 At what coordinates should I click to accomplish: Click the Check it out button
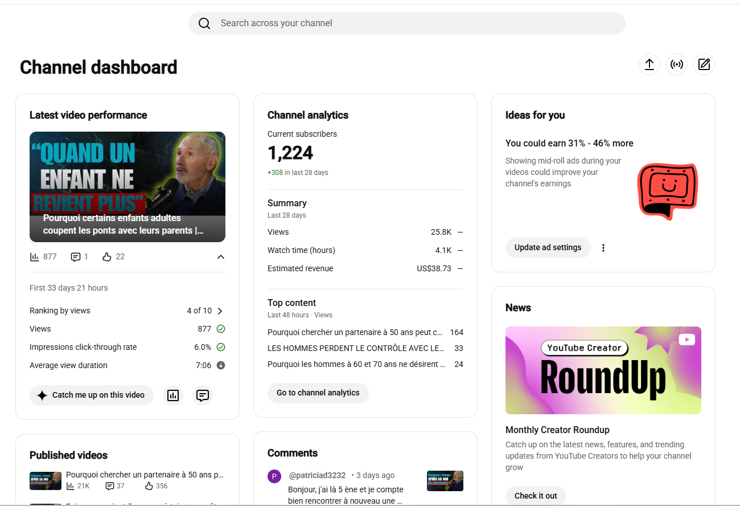click(x=536, y=496)
